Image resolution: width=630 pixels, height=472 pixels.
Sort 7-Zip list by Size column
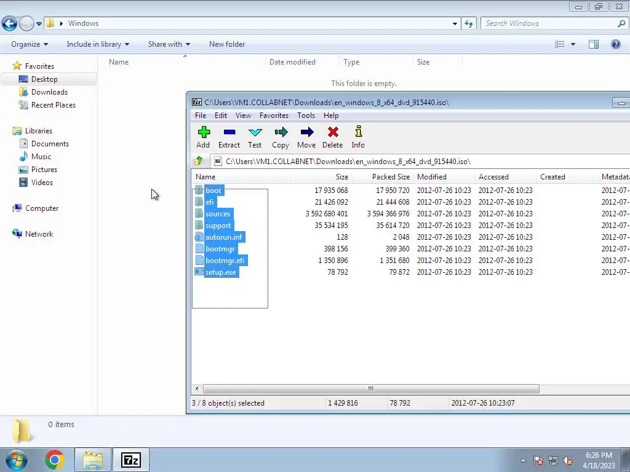pos(321,177)
